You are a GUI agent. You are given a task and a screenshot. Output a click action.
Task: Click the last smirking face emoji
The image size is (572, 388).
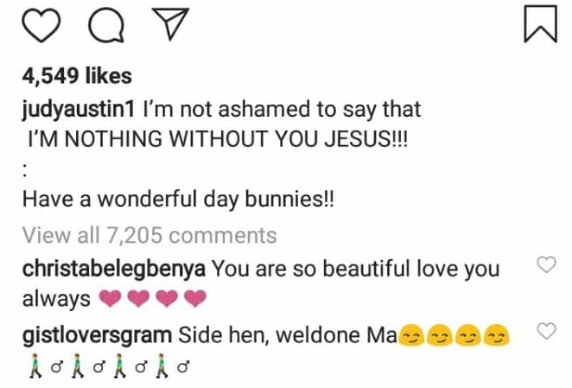(x=496, y=334)
